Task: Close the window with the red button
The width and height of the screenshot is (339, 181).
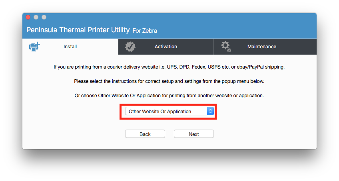Action: [x=28, y=17]
